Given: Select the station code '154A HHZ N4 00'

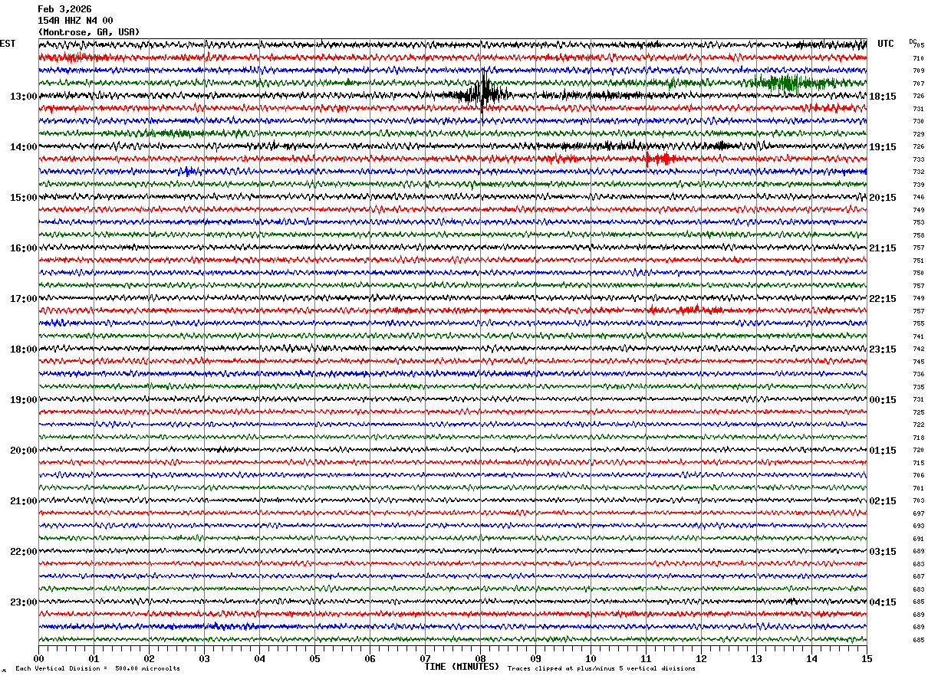Looking at the screenshot, I should (75, 21).
